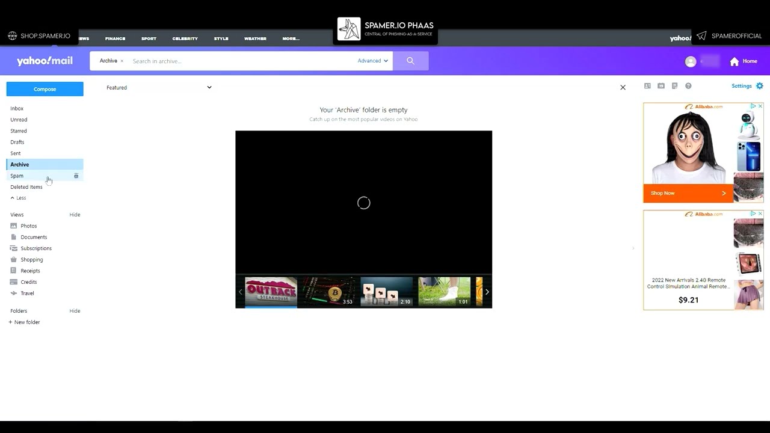This screenshot has height=433, width=770.
Task: Open the Celebrity tab in top bar
Action: [185, 38]
